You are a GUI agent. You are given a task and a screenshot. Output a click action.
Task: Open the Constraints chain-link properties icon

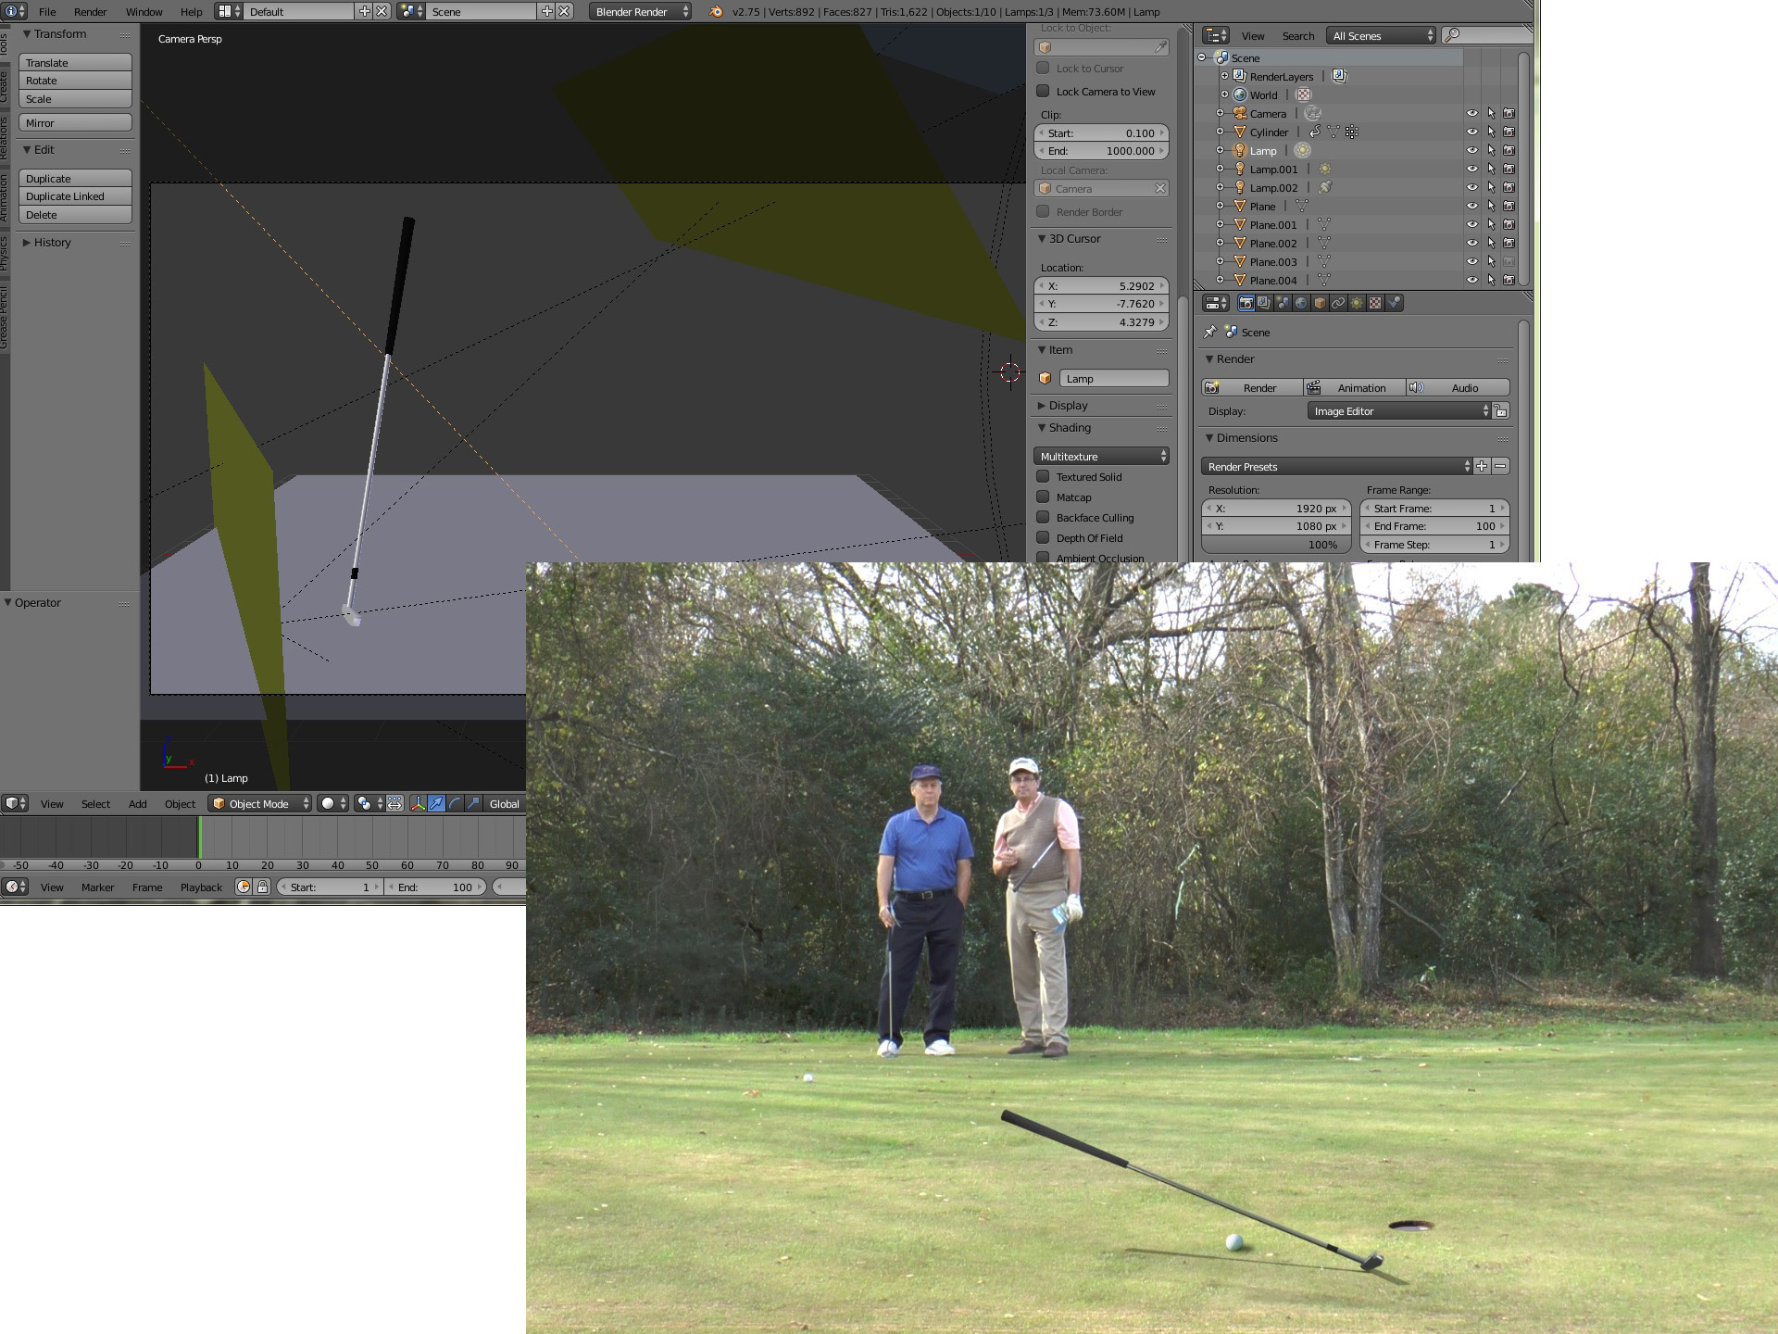click(1338, 303)
